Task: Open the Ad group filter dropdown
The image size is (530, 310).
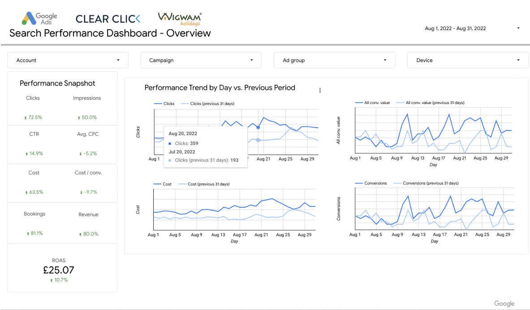Action: pos(334,60)
